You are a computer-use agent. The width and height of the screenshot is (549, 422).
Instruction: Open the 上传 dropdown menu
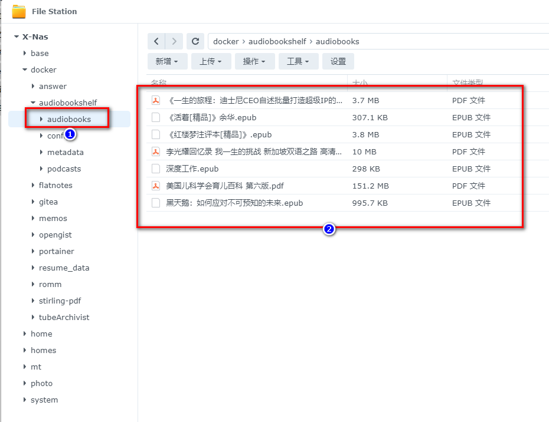(x=211, y=61)
